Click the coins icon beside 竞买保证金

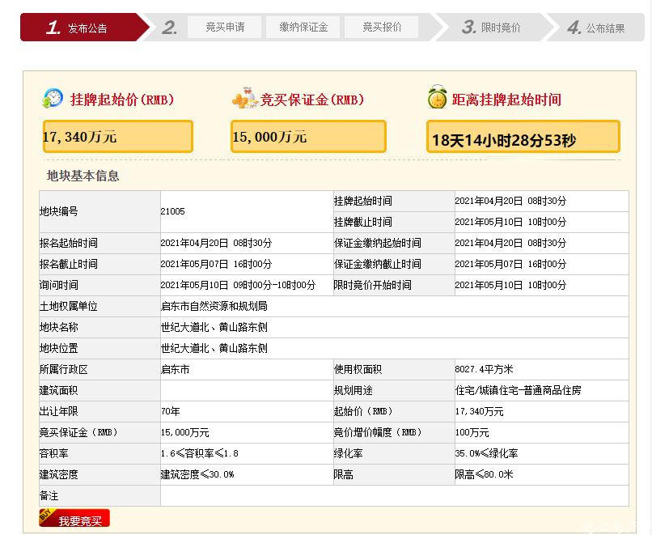point(244,98)
